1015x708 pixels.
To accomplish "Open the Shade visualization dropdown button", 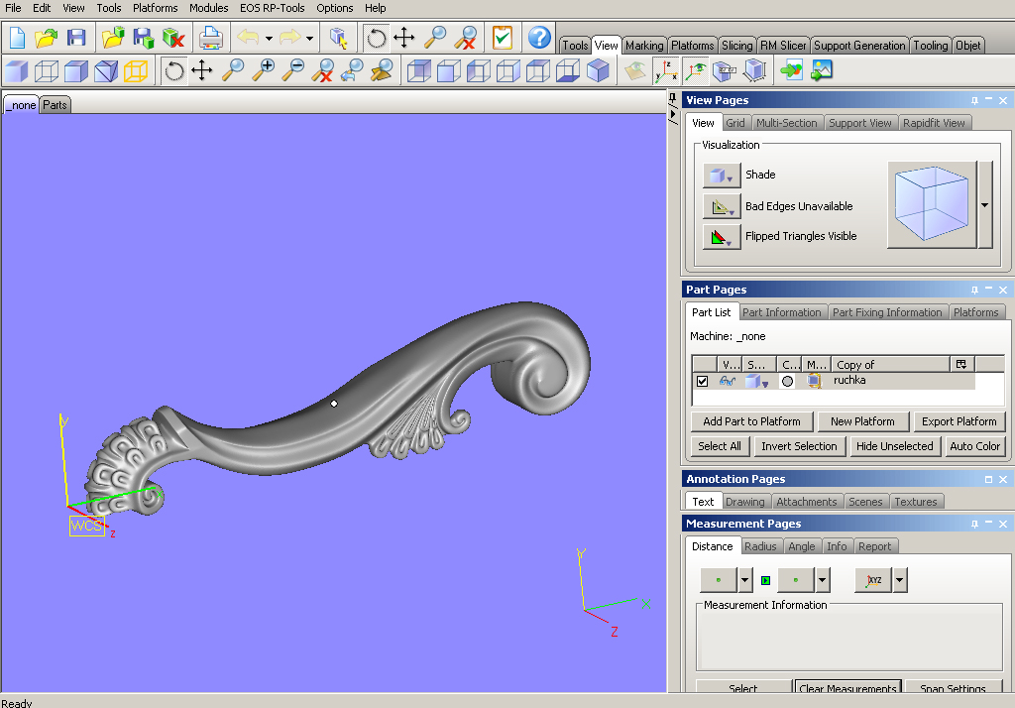I will (722, 175).
